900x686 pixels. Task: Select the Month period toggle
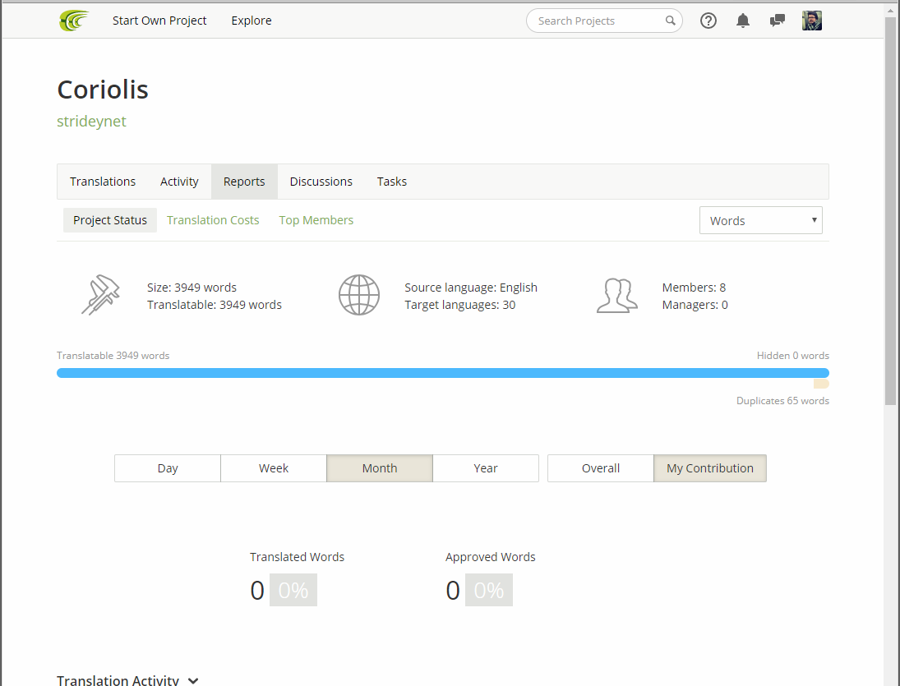click(x=380, y=468)
